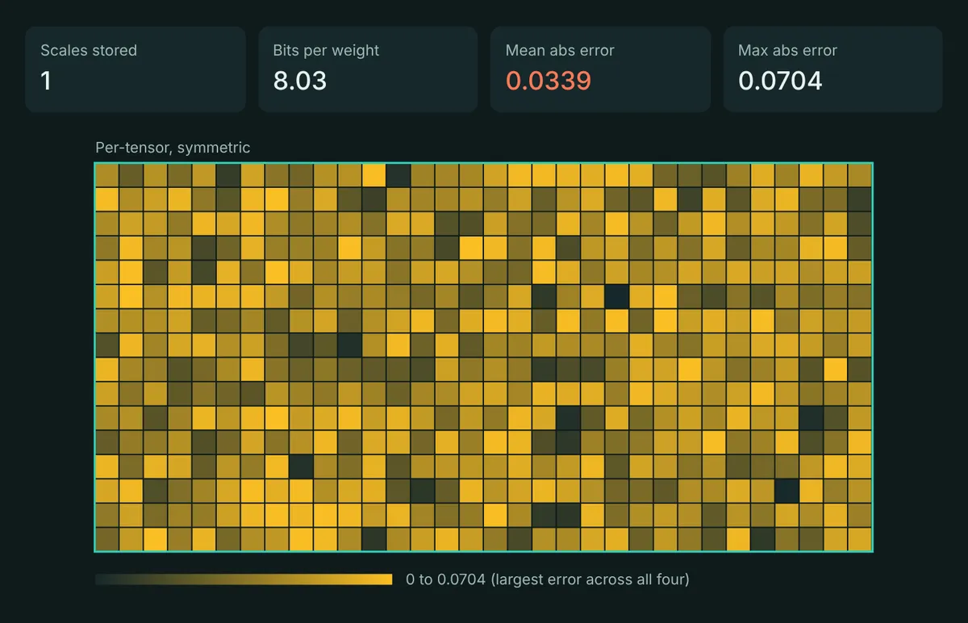Click the Bits per weight label
The height and width of the screenshot is (623, 968).
(326, 50)
